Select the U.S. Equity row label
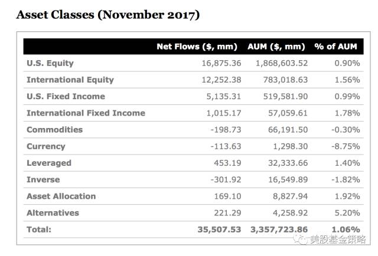 pyautogui.click(x=50, y=63)
